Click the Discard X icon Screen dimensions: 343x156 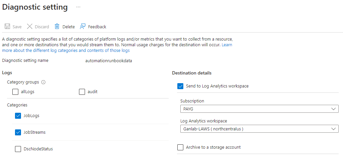[30, 27]
